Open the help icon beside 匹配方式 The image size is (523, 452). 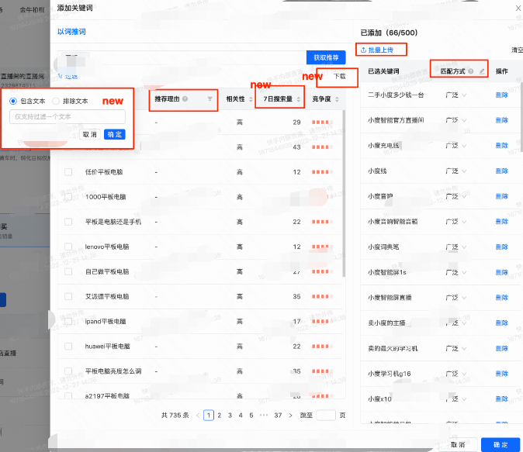[x=471, y=71]
